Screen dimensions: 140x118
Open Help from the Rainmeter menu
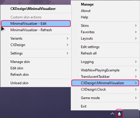[105, 17]
